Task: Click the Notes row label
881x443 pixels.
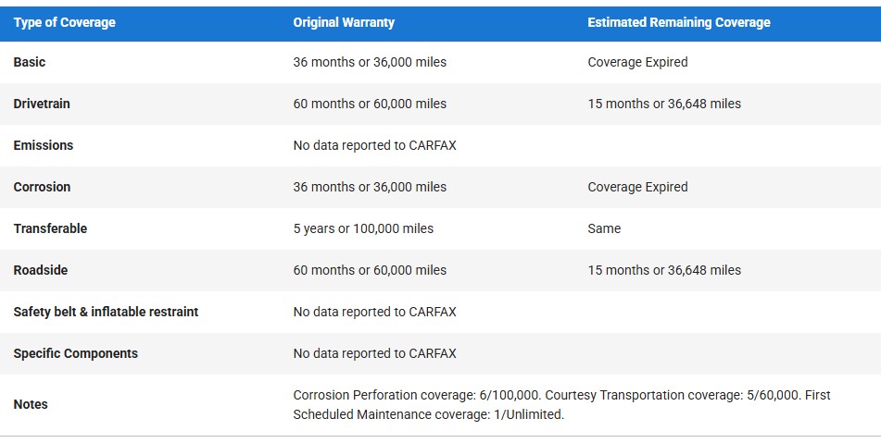Action: click(x=31, y=404)
